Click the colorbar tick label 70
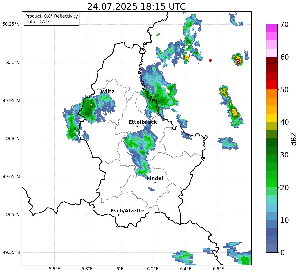Viewport: 300px width, 274px height. pos(284,24)
